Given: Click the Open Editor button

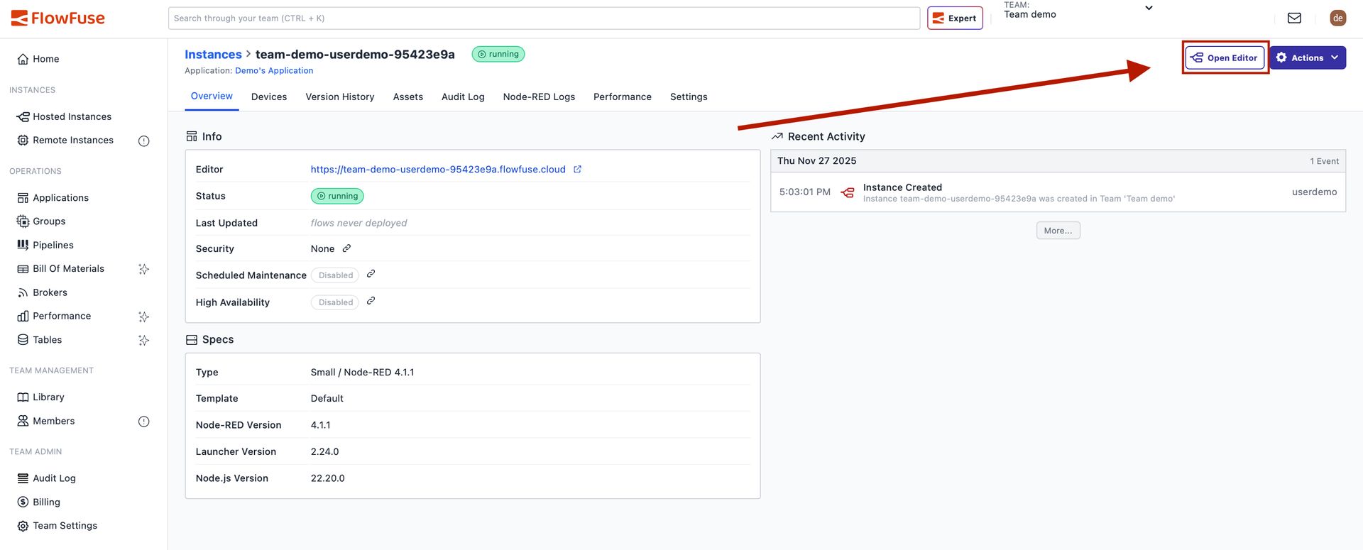Looking at the screenshot, I should (1225, 58).
